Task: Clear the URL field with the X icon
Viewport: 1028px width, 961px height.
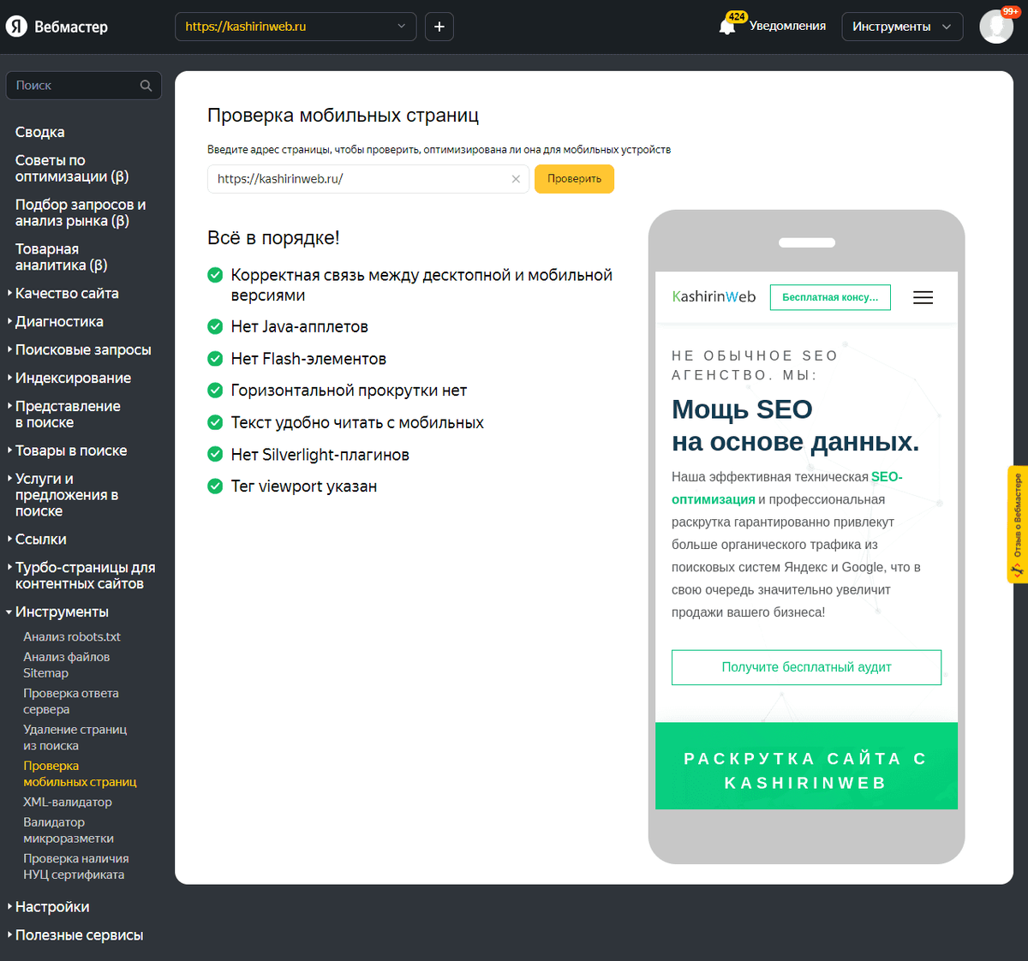Action: (516, 179)
